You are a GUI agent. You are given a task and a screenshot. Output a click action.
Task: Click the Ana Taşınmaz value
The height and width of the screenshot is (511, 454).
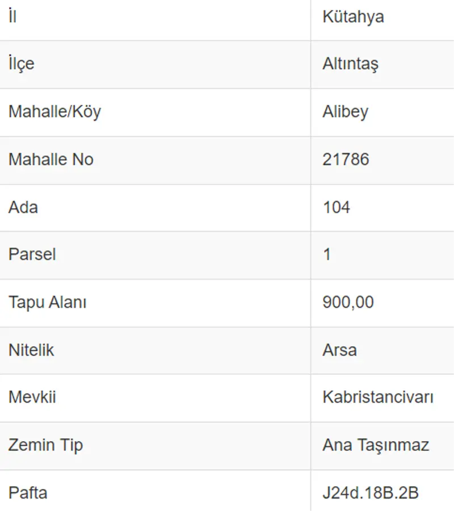tap(376, 445)
